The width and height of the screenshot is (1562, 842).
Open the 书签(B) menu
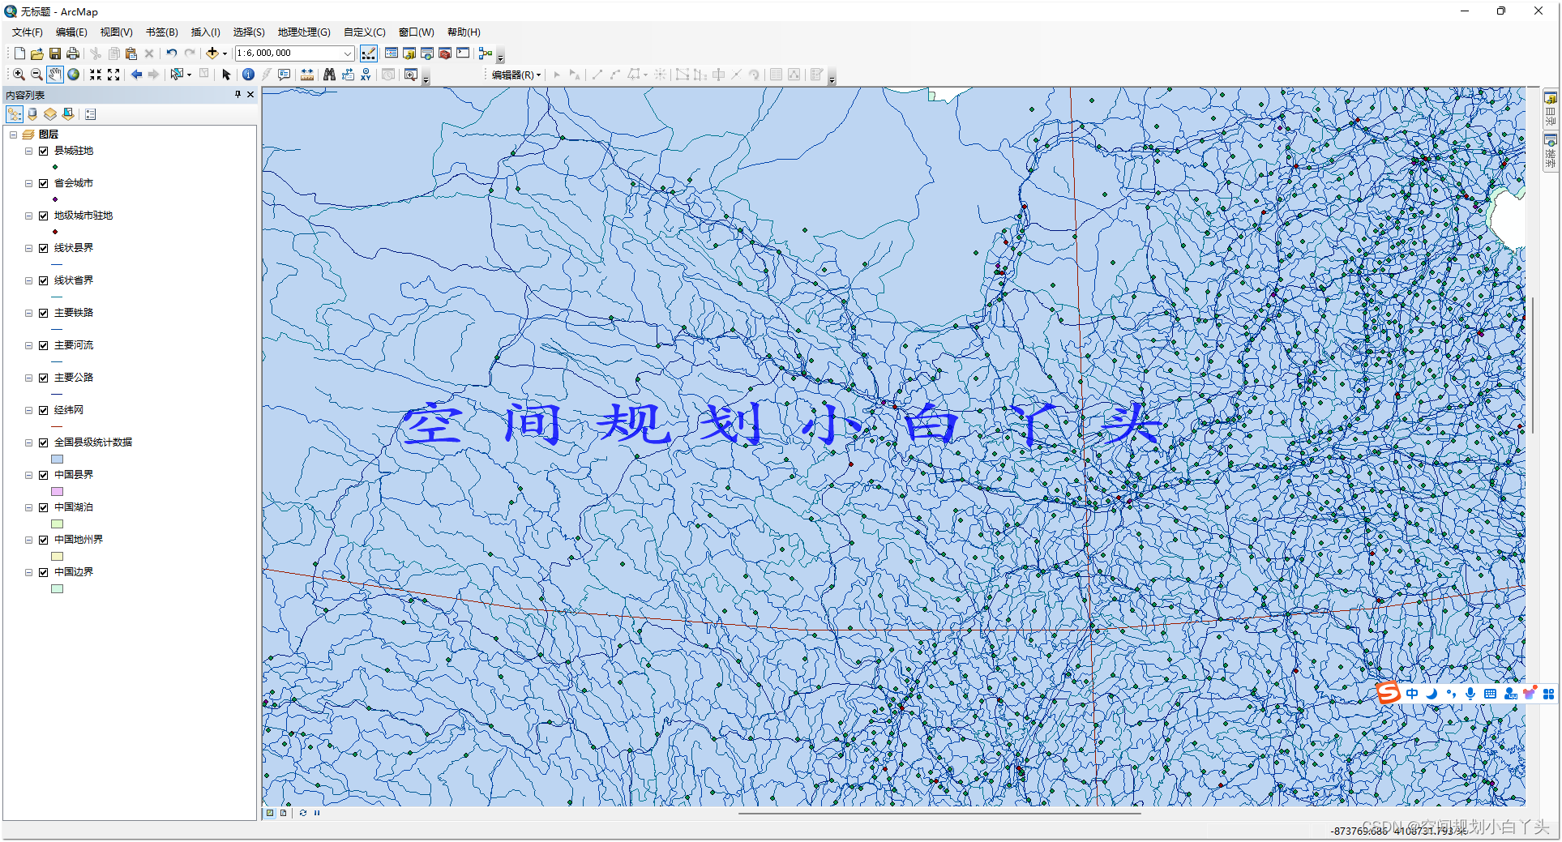point(161,32)
